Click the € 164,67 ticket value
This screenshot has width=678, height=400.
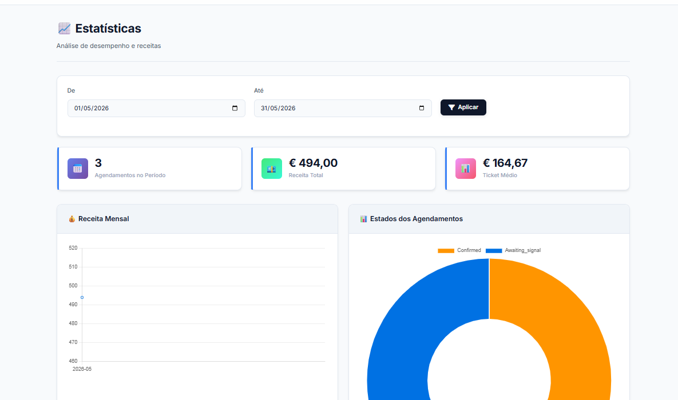click(505, 163)
